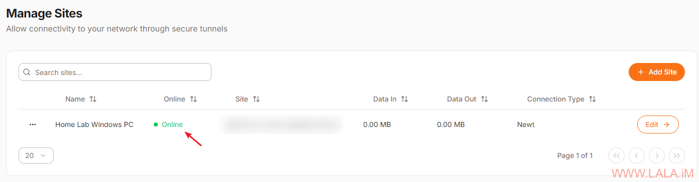Sort by Name column arrows icon
Screen dimensions: 699x182
[93, 99]
